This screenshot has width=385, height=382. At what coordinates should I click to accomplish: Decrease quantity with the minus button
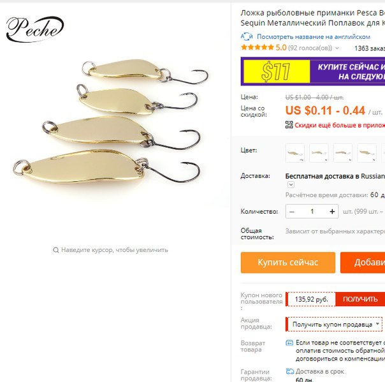292,212
